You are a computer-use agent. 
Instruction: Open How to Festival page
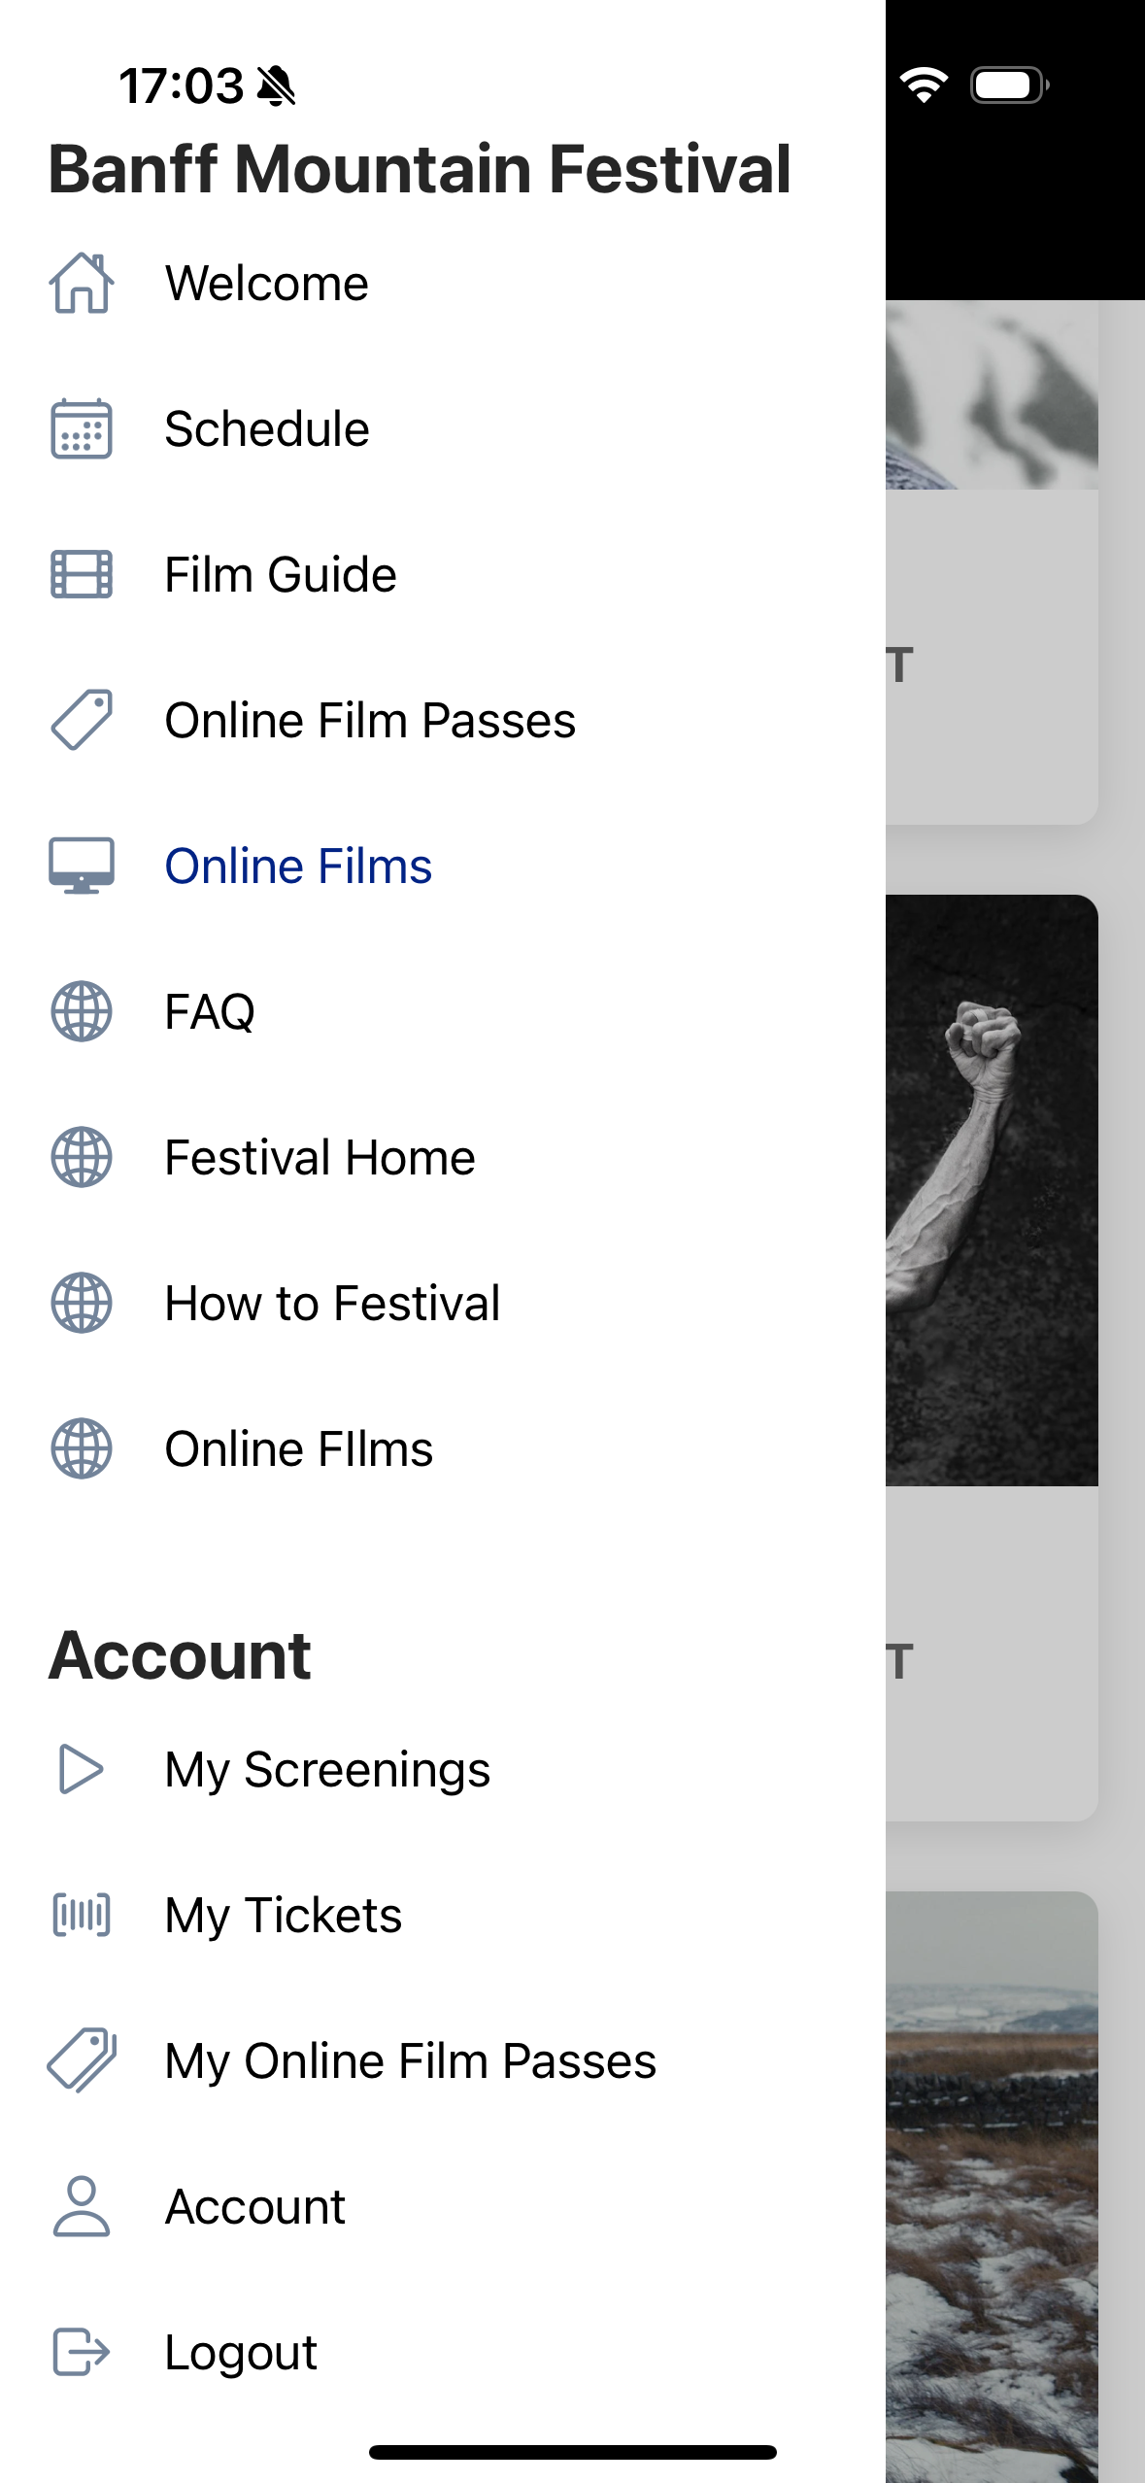[332, 1303]
